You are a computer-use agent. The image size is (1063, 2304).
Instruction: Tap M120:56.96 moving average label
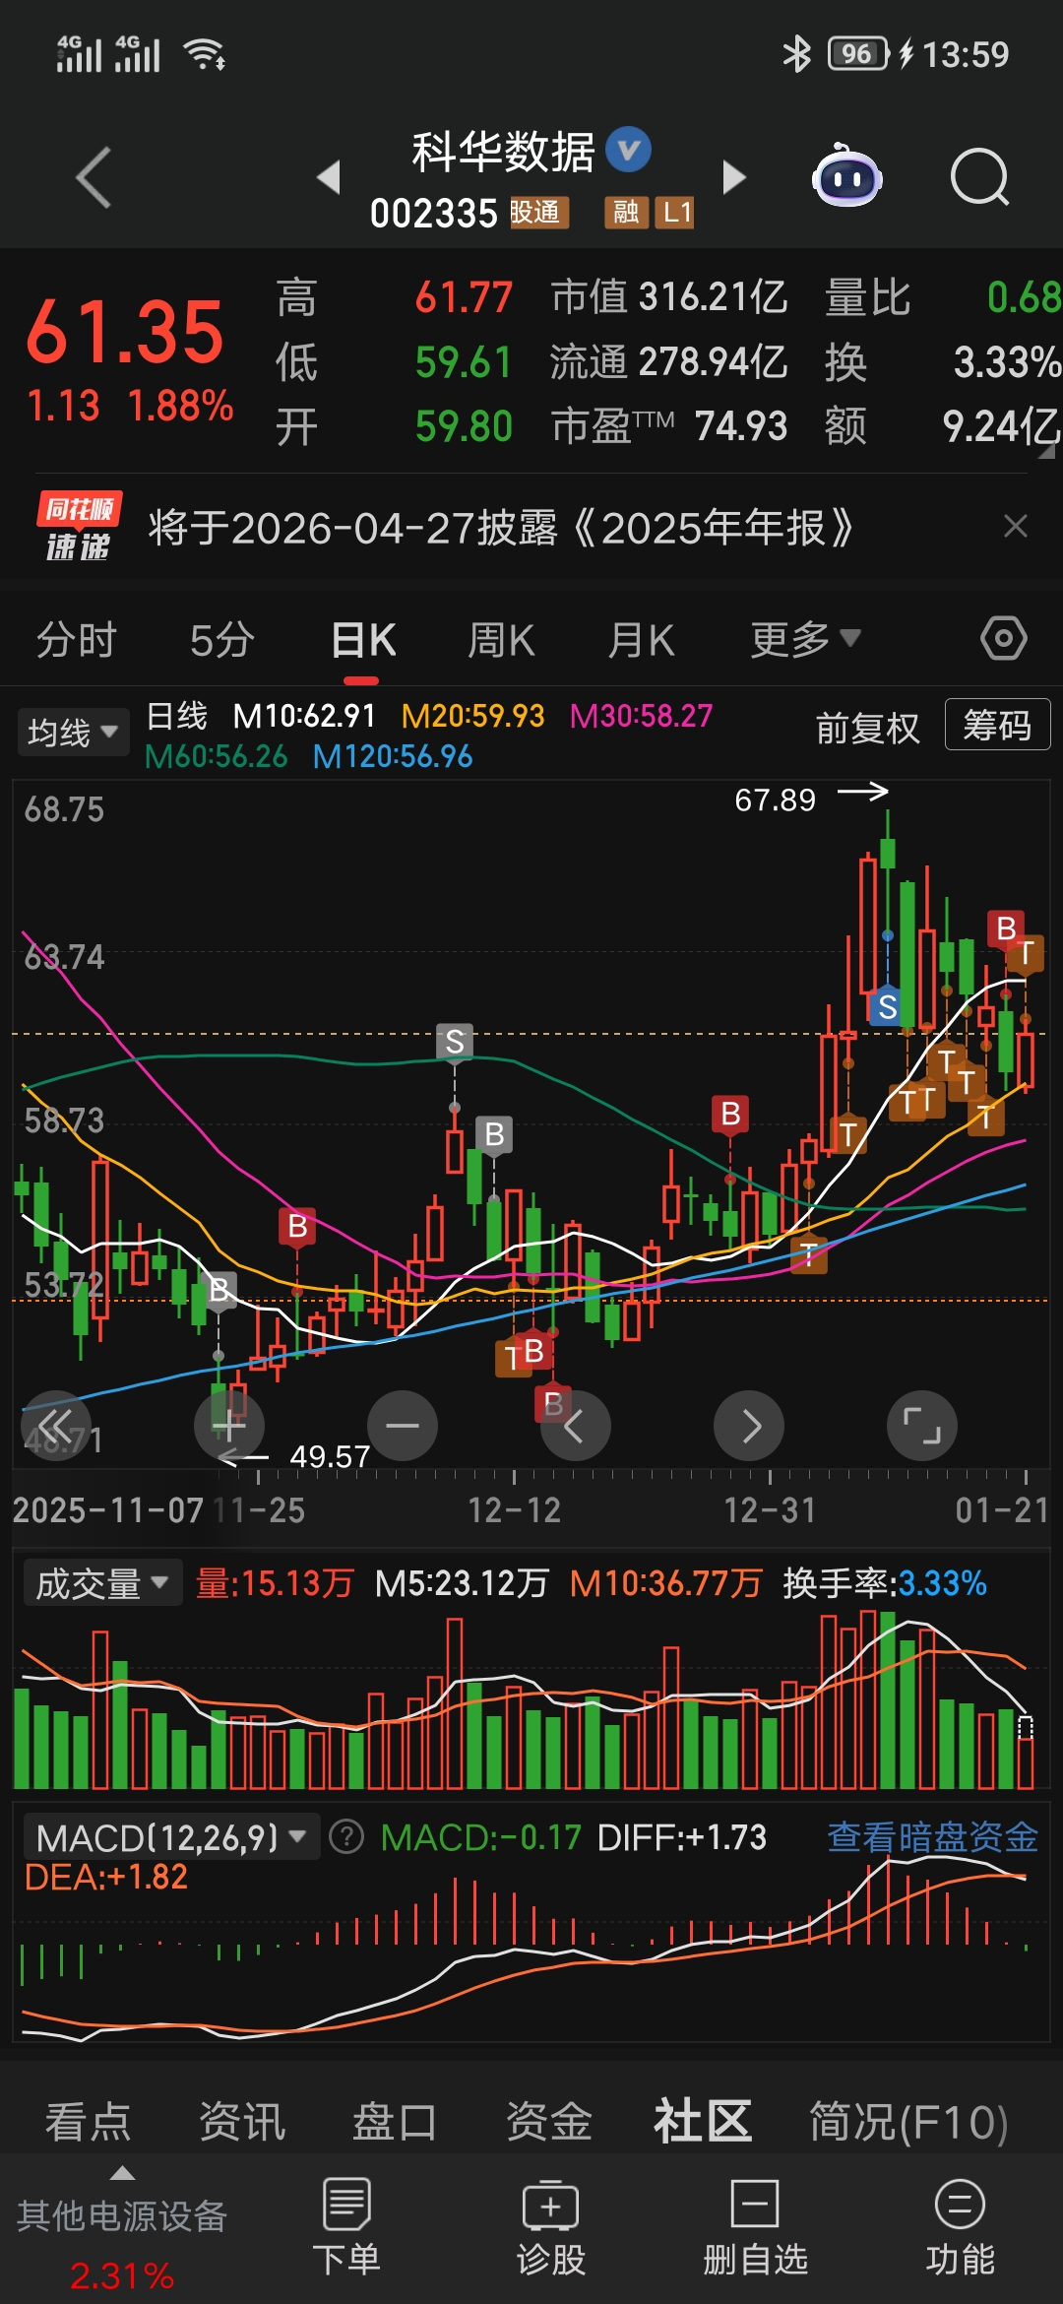pos(393,756)
